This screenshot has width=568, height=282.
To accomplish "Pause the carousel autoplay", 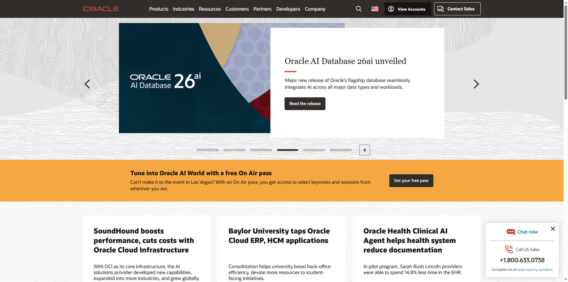I will coord(365,150).
